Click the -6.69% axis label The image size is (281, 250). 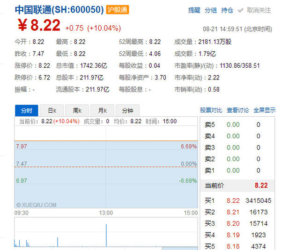188,181
